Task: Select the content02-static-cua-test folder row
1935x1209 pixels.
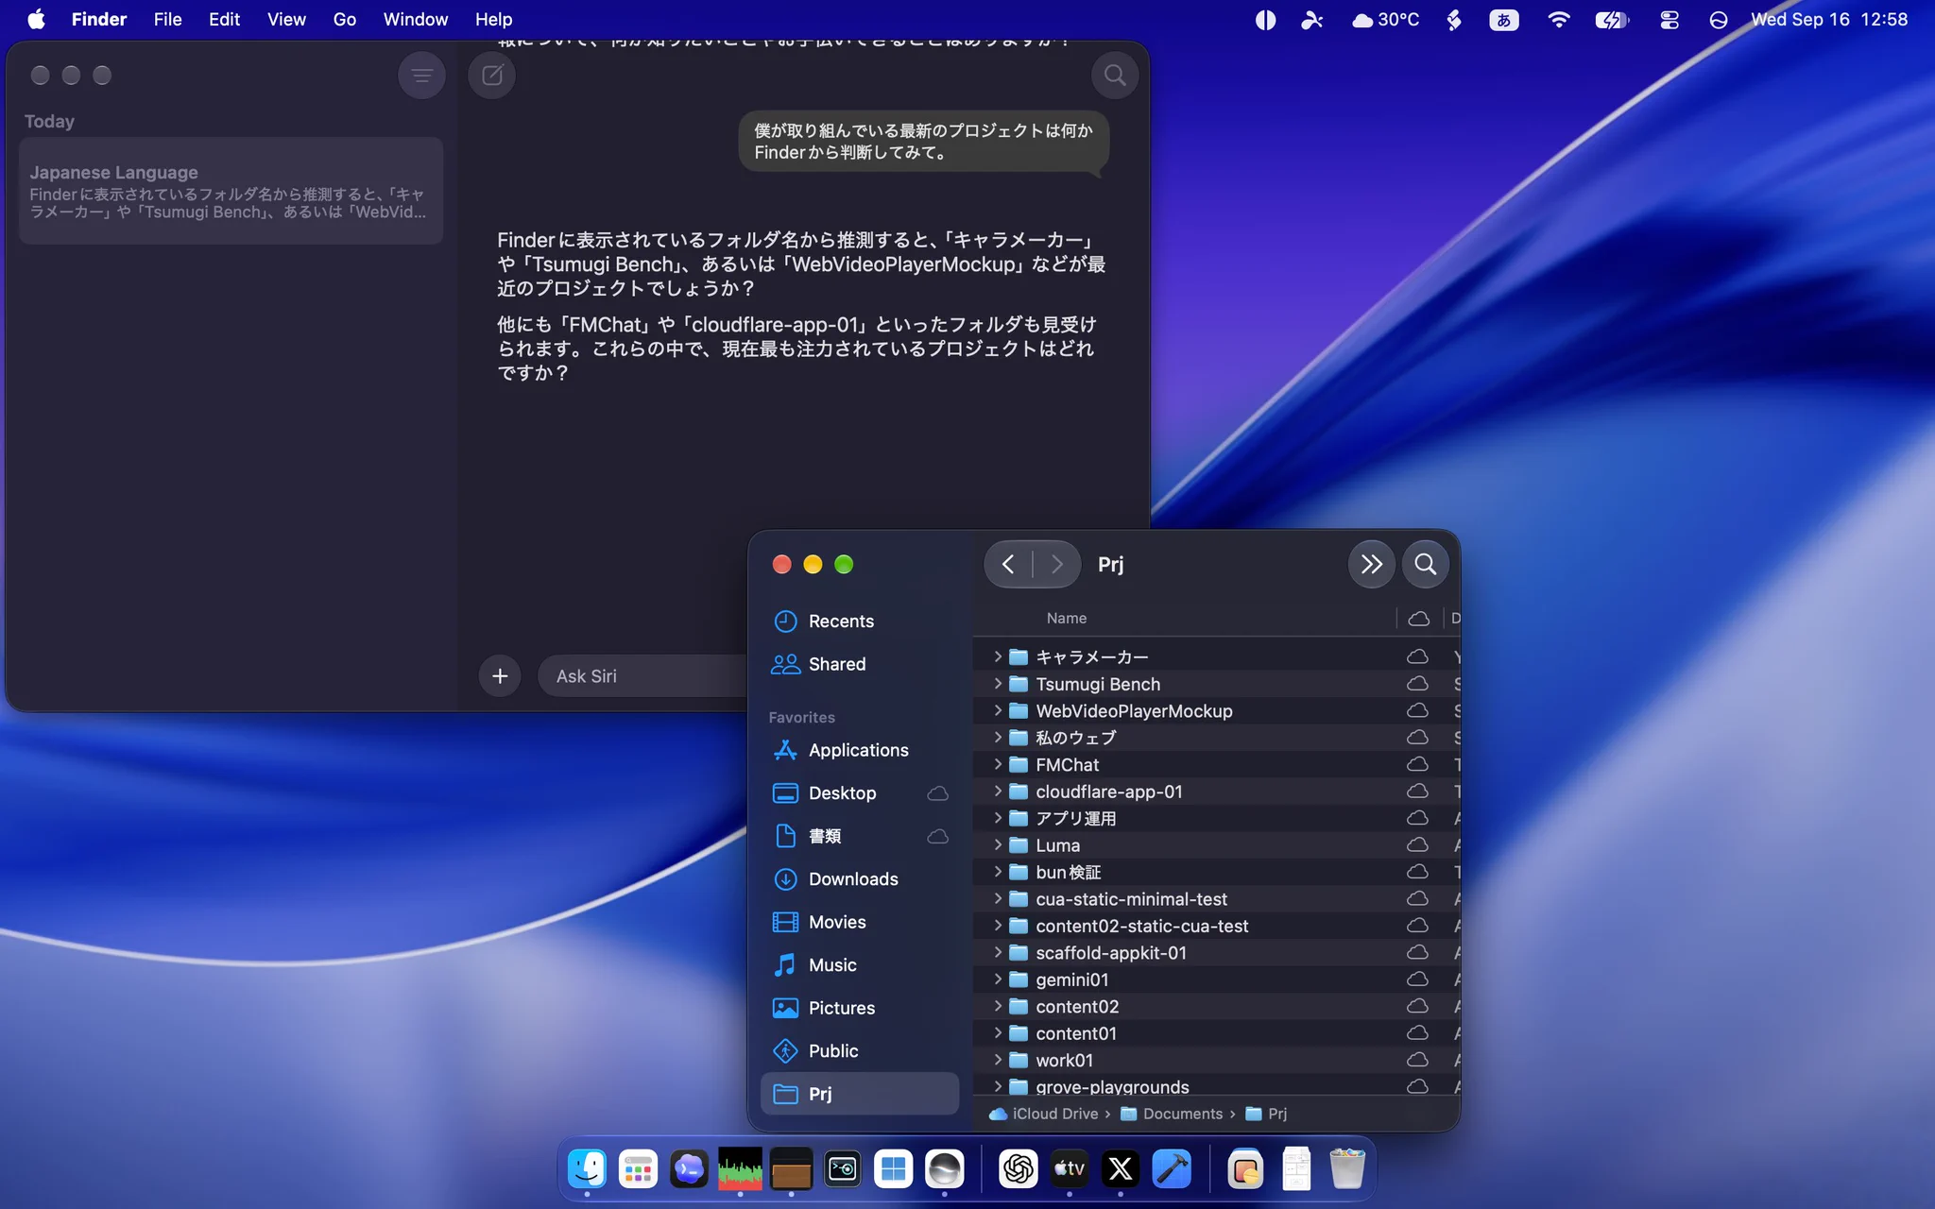Action: (1217, 926)
